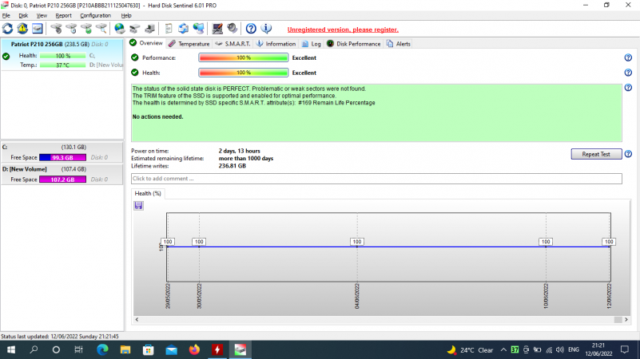Click the globe and monitor network icon
This screenshot has width=640, height=359.
[x=198, y=29]
